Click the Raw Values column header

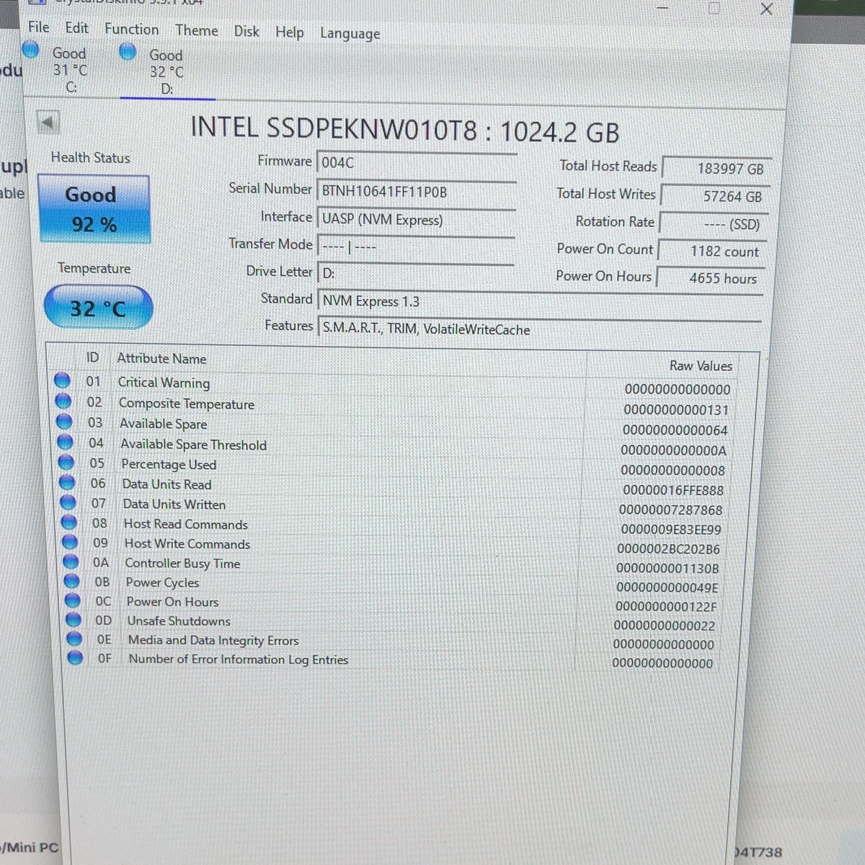pyautogui.click(x=701, y=365)
